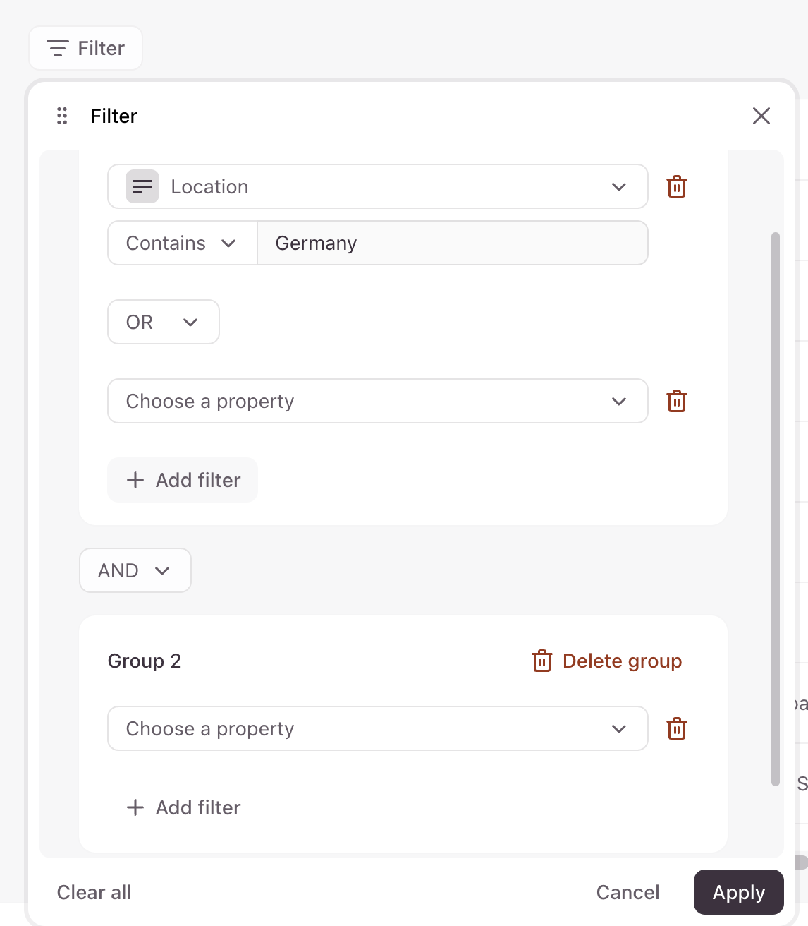Viewport: 808px width, 926px height.
Task: Click trash icon beside first group's empty property
Action: pos(676,402)
